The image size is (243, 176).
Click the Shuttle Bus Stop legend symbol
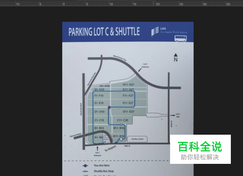pos(85,171)
